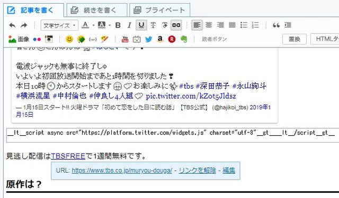
Task: Click the insert link icon
Action: (176, 25)
